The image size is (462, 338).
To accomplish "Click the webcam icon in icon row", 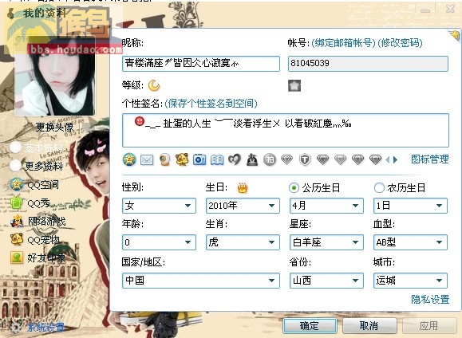I will 164,160.
